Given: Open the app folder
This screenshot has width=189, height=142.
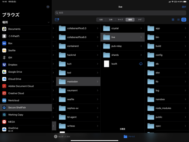Looking at the screenshot, I should point(167,28).
